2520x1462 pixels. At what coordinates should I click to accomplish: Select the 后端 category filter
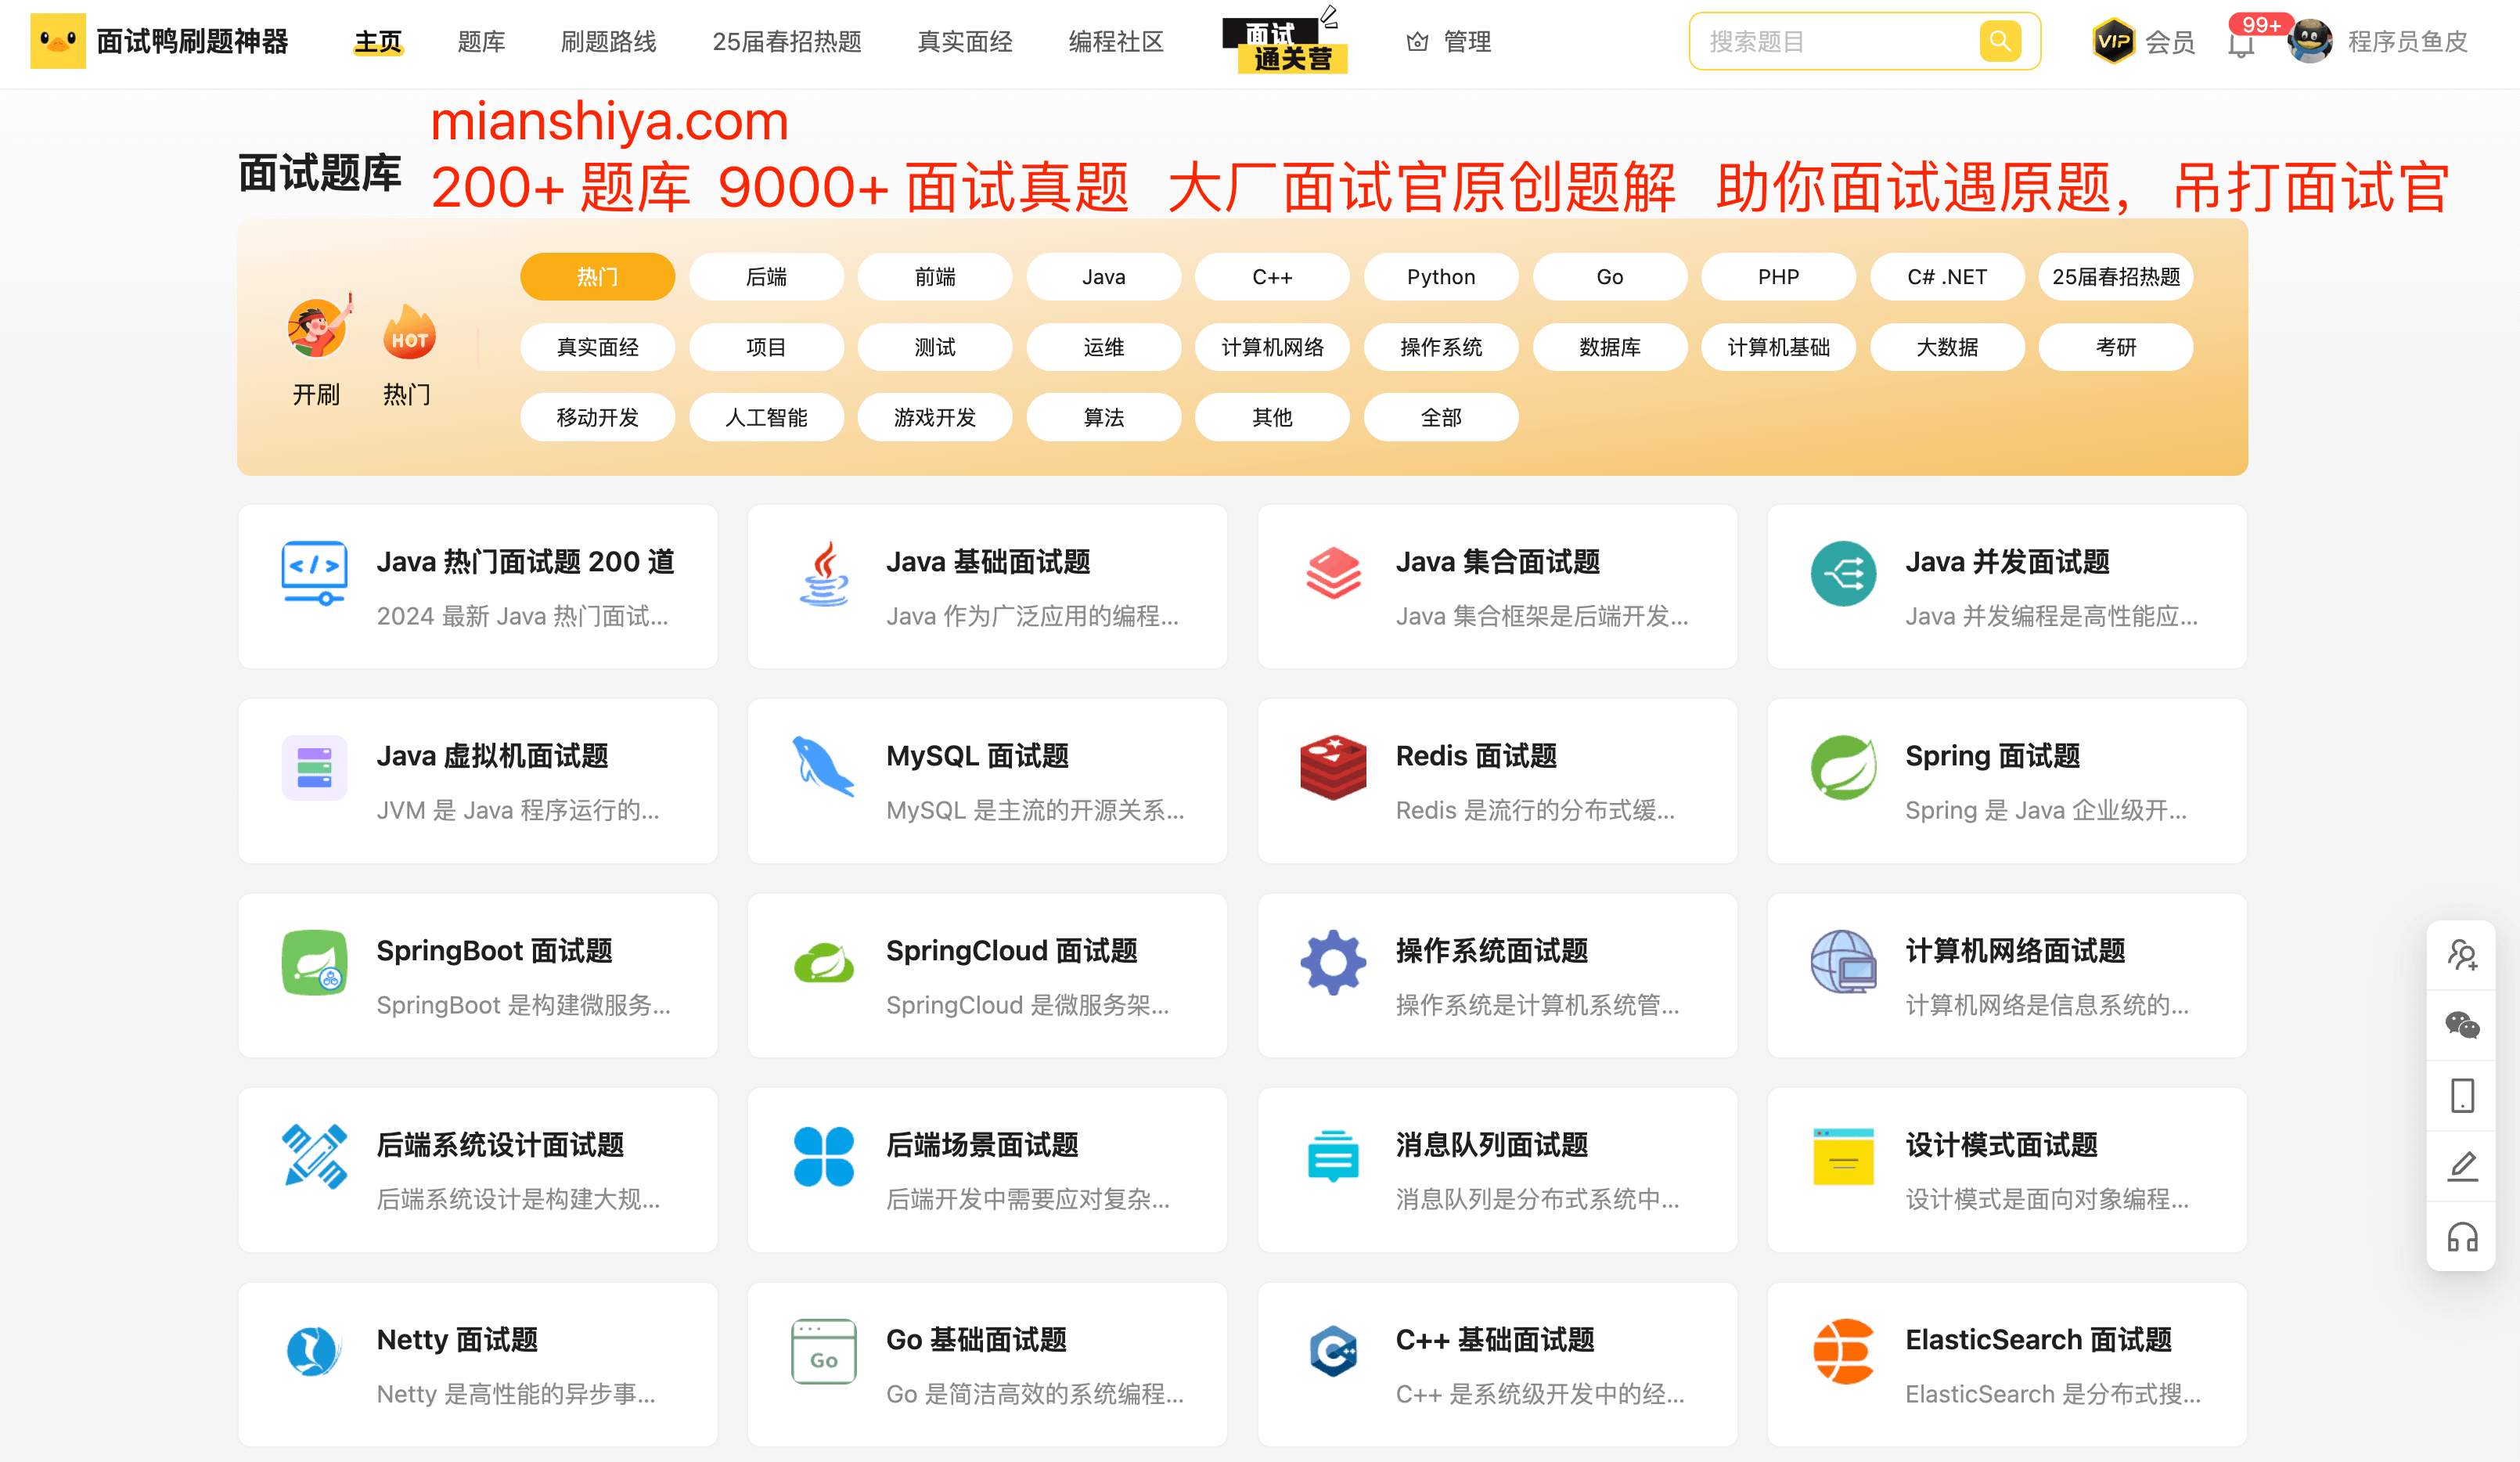click(x=766, y=277)
